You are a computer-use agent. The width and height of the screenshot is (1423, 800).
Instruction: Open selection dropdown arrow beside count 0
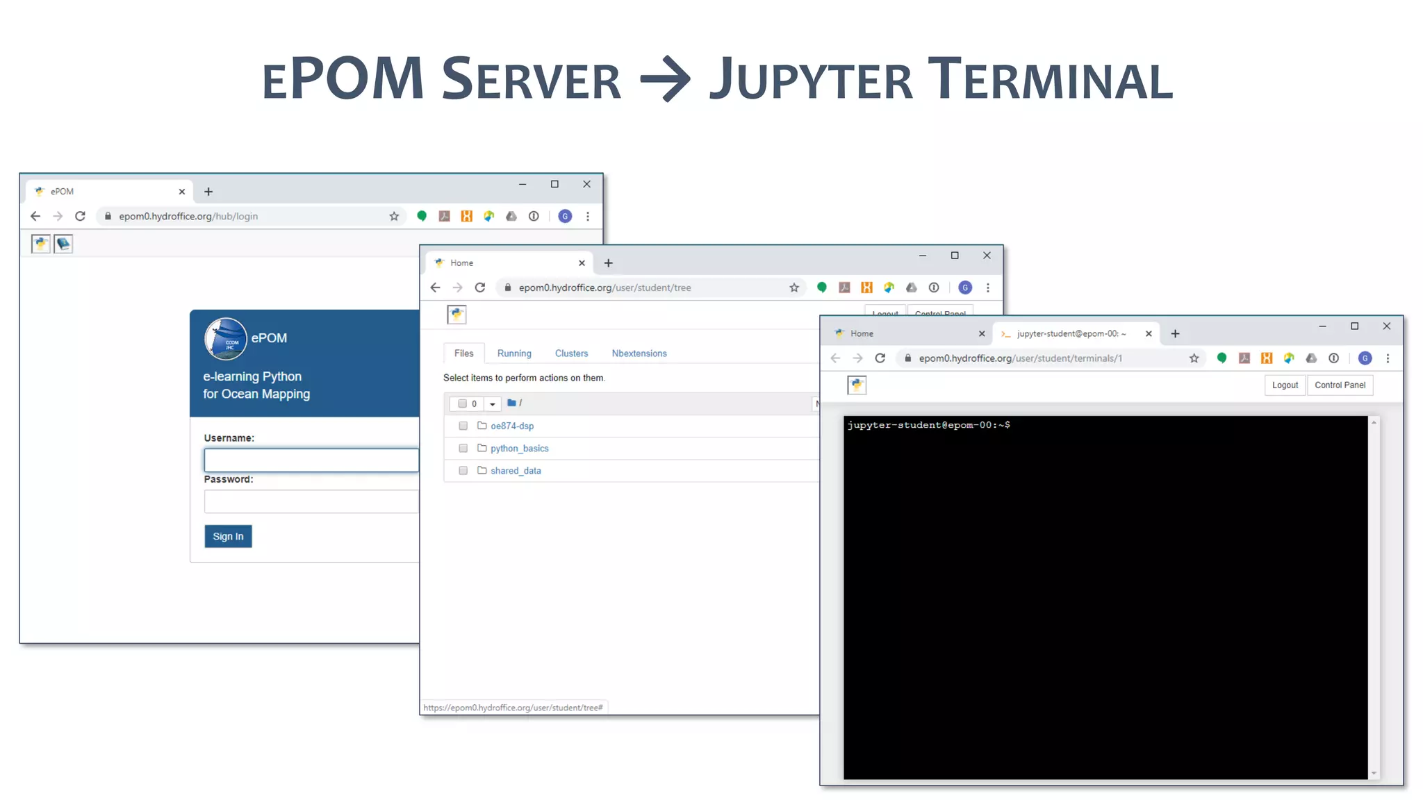[493, 404]
